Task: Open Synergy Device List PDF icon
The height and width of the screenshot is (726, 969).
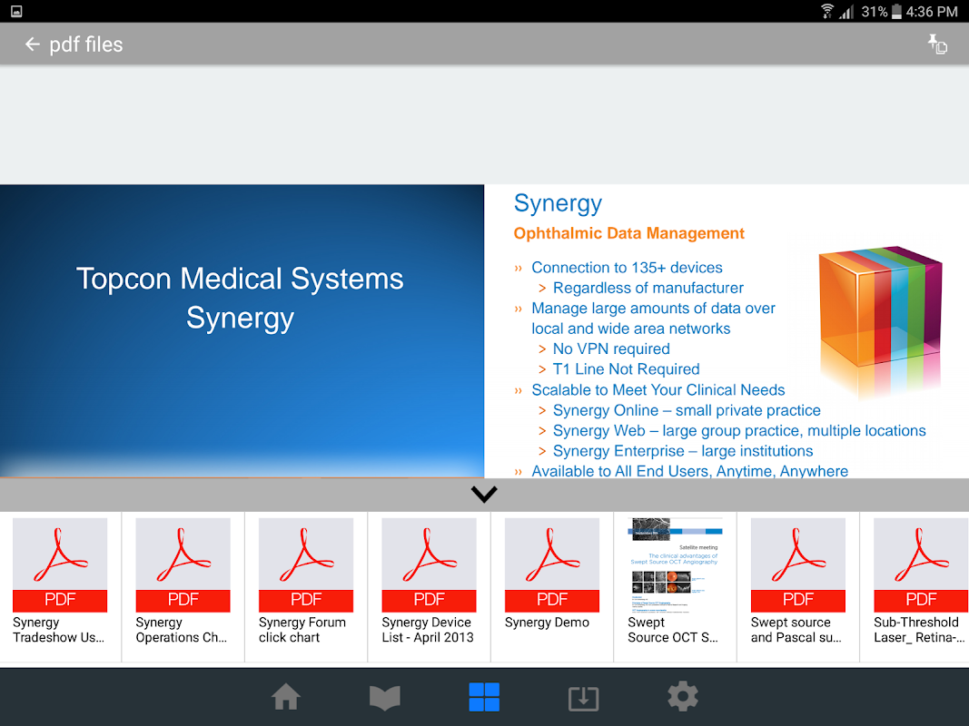Action: coord(429,564)
